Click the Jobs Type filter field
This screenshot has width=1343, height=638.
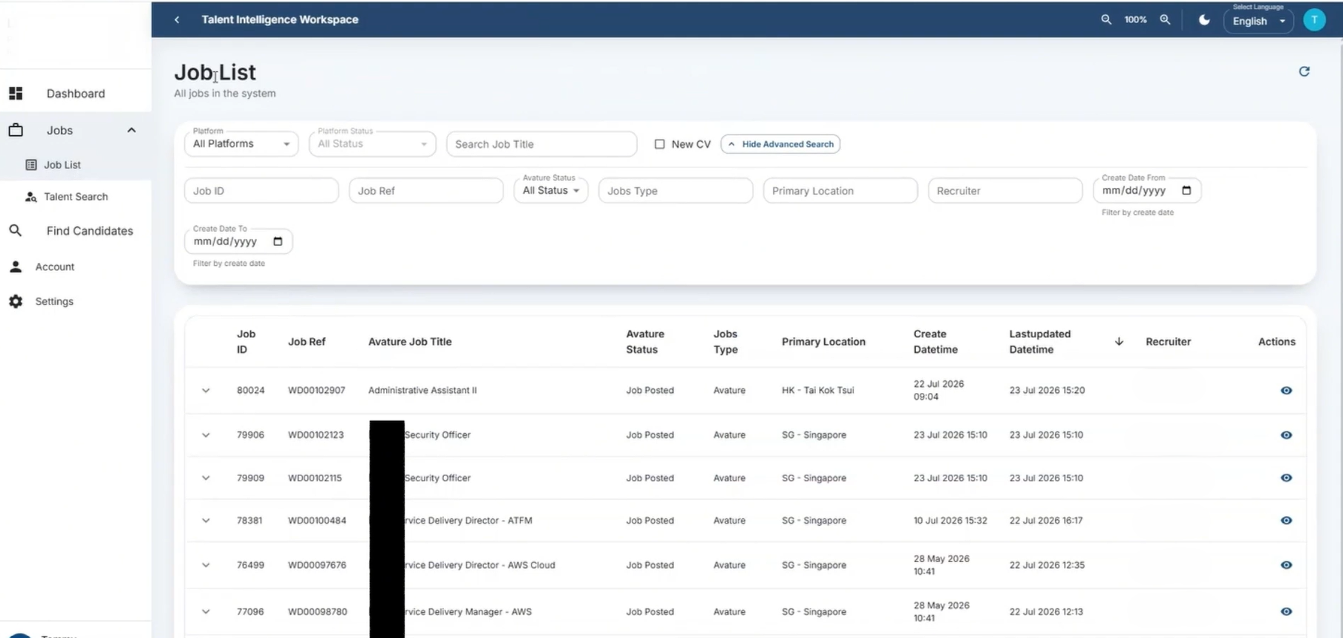click(676, 191)
